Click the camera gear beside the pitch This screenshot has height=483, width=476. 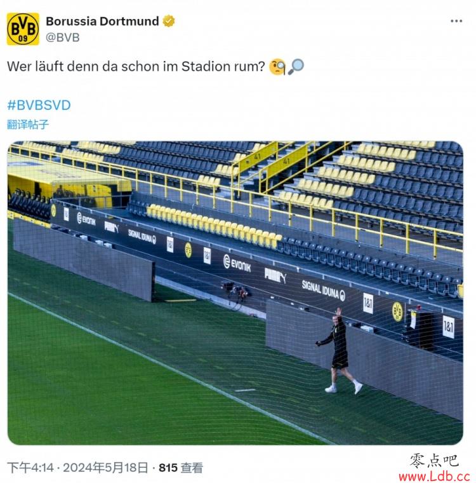[x=236, y=291]
